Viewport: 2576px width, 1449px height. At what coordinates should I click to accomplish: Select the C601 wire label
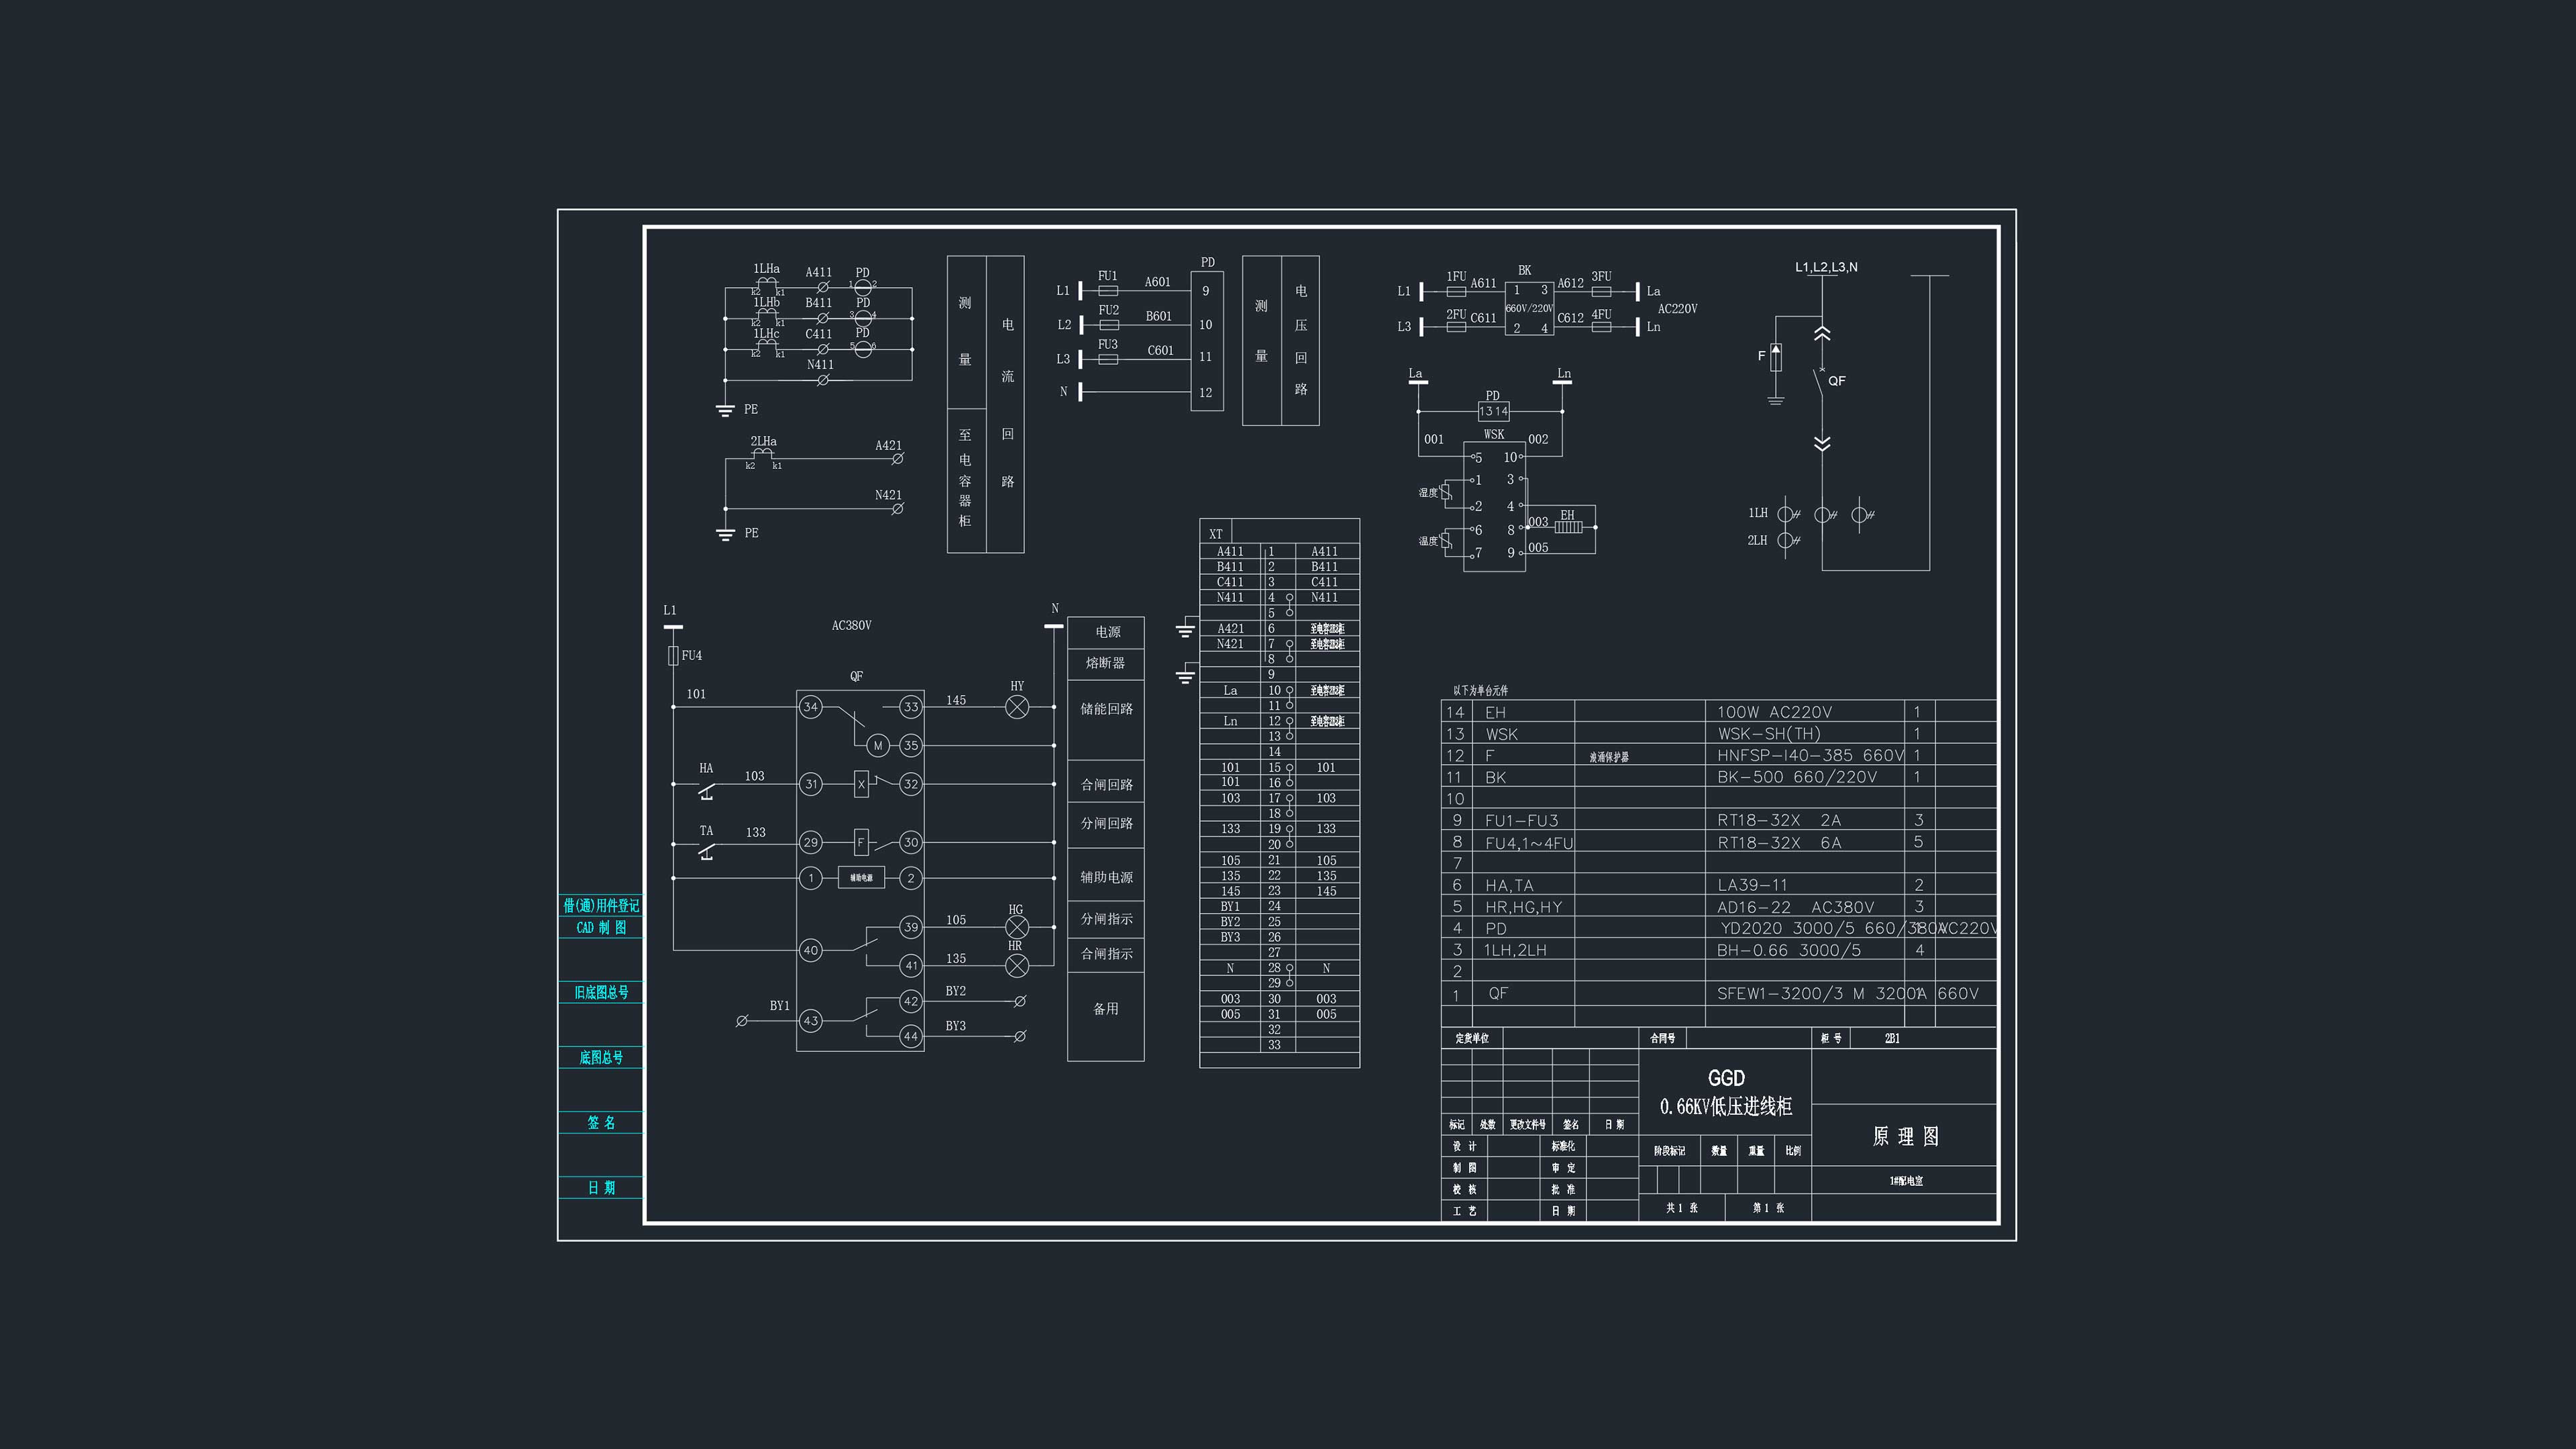point(1160,350)
